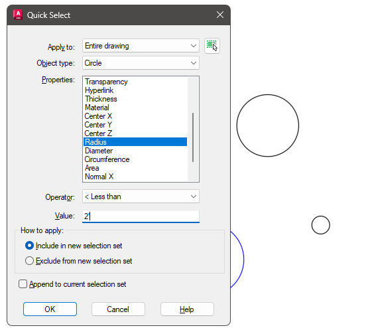Select the small circle in the drawing
Screen dimensions: 368x328
coord(321,225)
